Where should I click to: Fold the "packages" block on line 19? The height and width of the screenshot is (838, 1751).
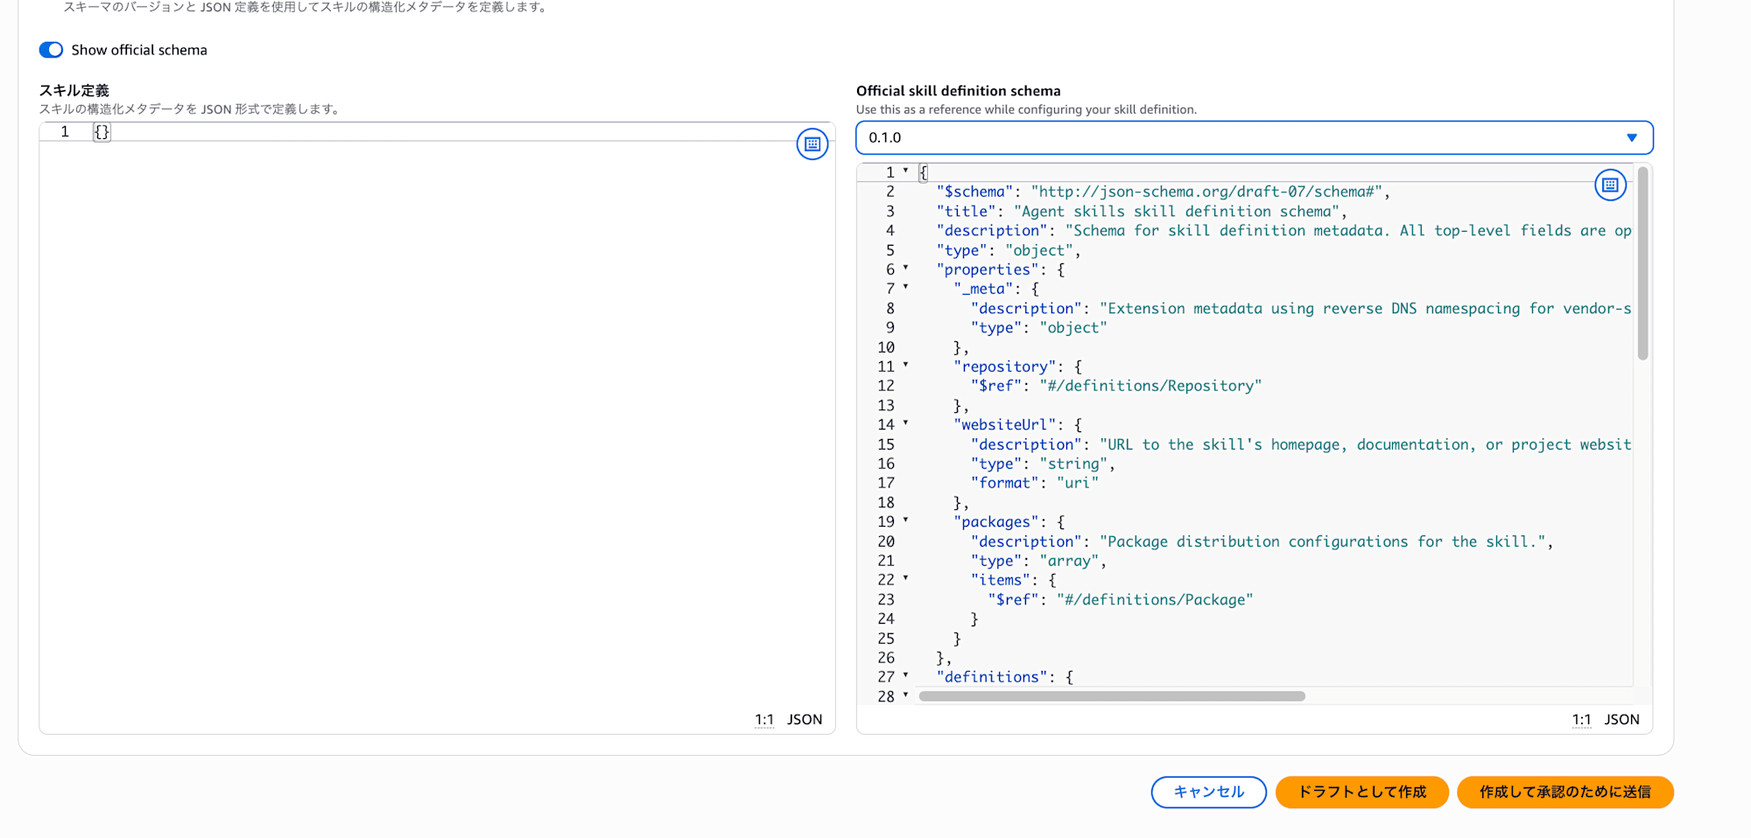click(905, 520)
